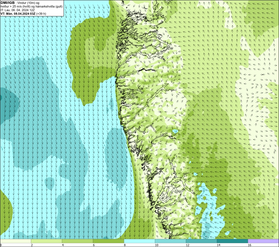Click the 14–16 m/s deep teal legend swatch
The height and width of the screenshot is (247, 279).
click(232, 241)
